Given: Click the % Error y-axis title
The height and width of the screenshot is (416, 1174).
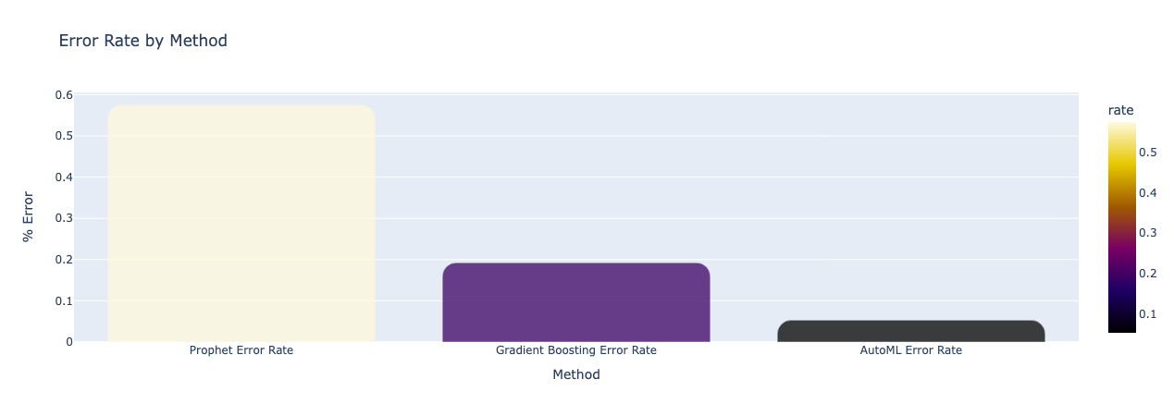Looking at the screenshot, I should [x=29, y=216].
